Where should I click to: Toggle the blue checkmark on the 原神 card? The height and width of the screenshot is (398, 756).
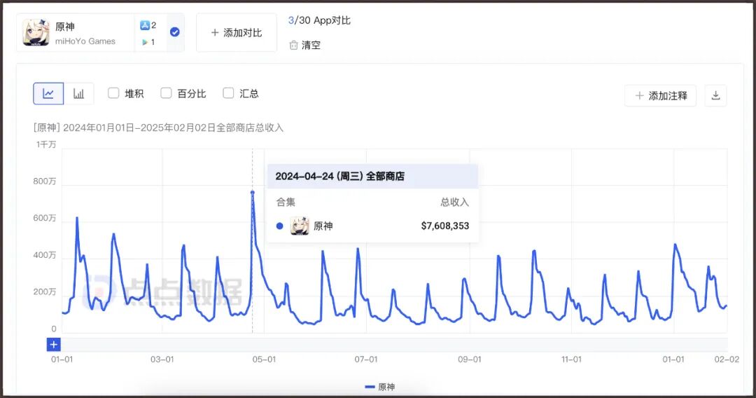(175, 32)
